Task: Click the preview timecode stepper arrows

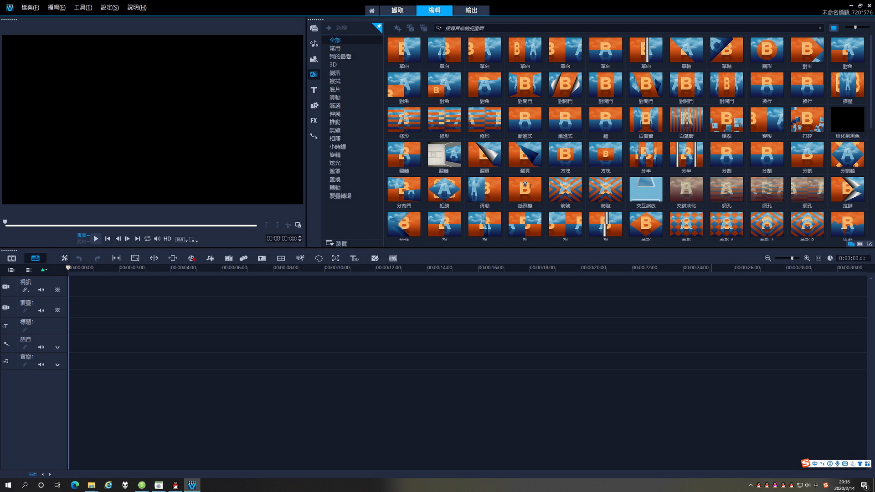Action: coord(299,239)
